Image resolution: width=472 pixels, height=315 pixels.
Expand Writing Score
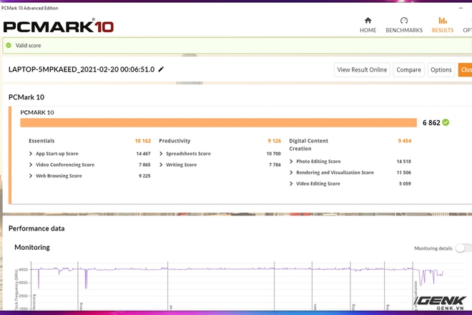point(161,165)
